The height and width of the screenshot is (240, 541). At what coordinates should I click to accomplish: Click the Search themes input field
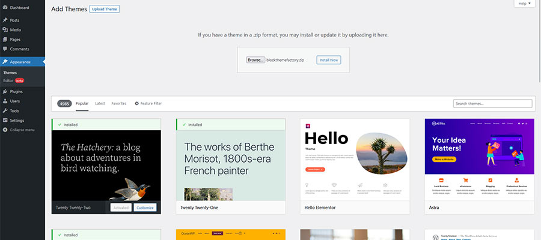492,104
